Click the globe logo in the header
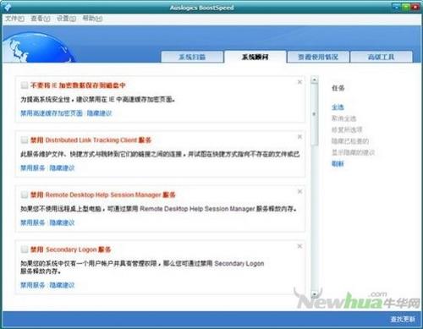Viewport: 423px width, 329px height. click(x=38, y=47)
